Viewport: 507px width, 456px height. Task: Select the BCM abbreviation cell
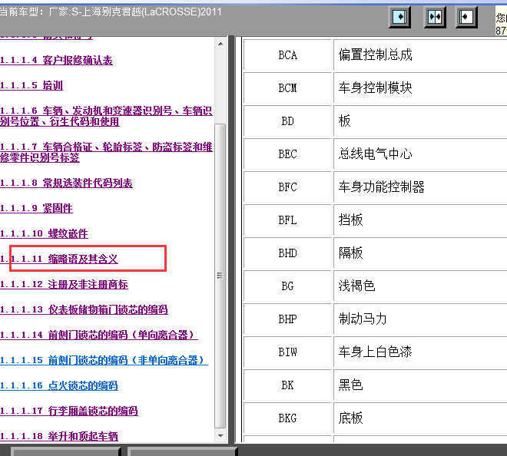coord(288,88)
